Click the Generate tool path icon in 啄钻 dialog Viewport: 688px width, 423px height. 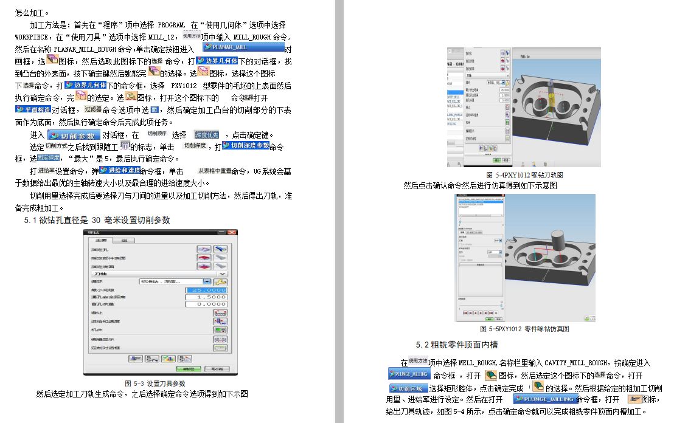(x=136, y=359)
